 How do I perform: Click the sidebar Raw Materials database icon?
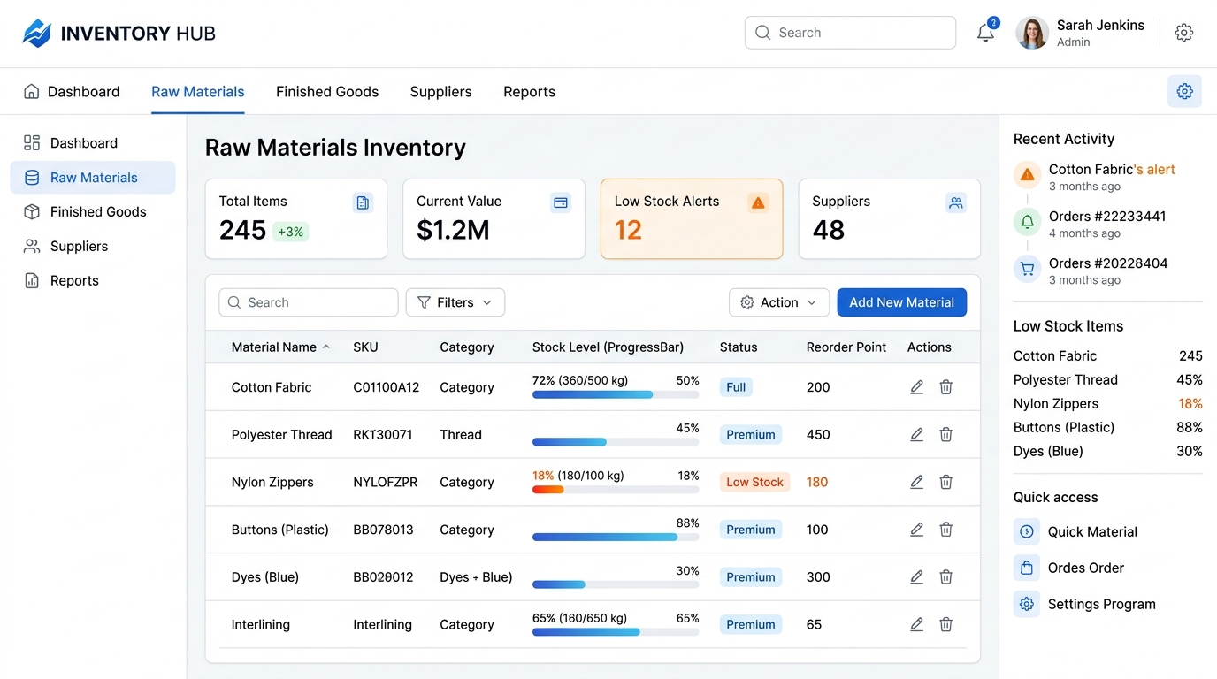pos(32,177)
